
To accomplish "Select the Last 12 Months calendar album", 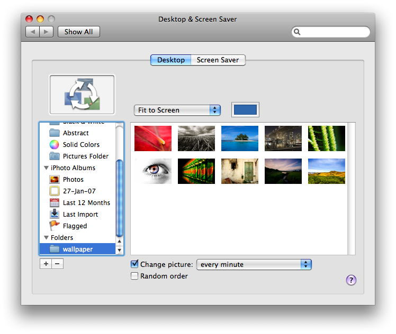I will (86, 203).
